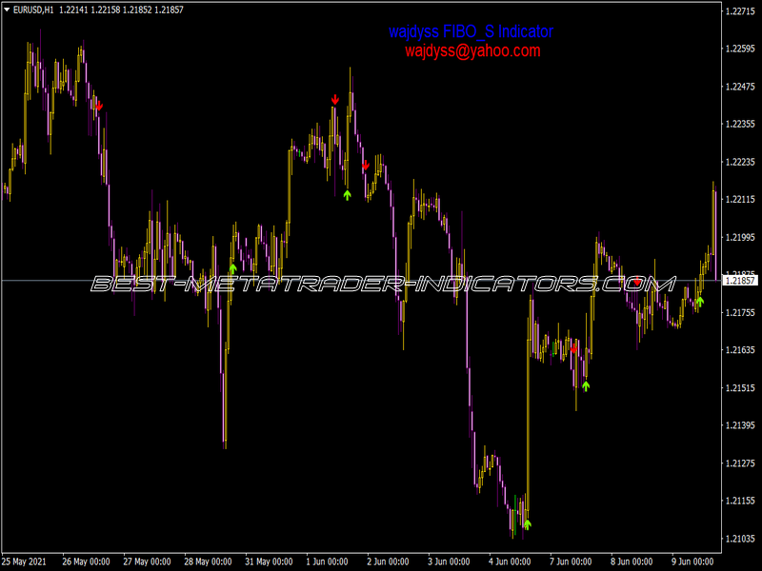Viewport: 762px width, 571px height.
Task: Click the 2 Jun 00:00 time label
Action: [x=388, y=561]
